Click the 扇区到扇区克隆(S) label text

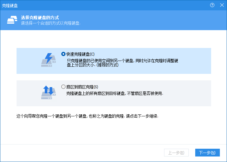82,87
